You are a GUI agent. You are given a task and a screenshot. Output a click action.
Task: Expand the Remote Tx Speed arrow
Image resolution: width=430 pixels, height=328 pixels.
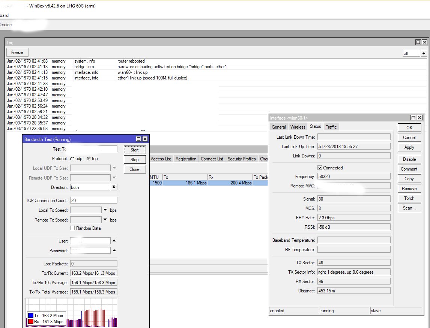point(105,220)
